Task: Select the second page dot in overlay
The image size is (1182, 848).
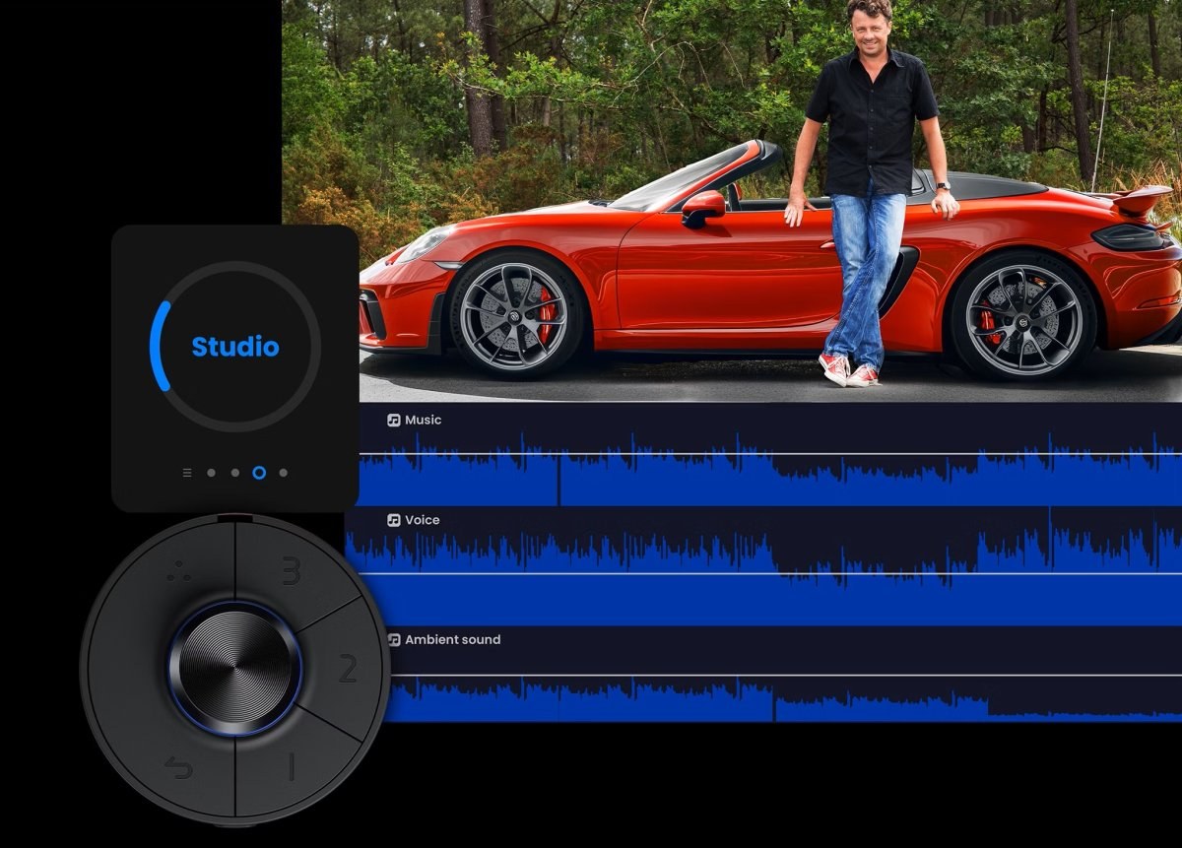Action: (234, 473)
